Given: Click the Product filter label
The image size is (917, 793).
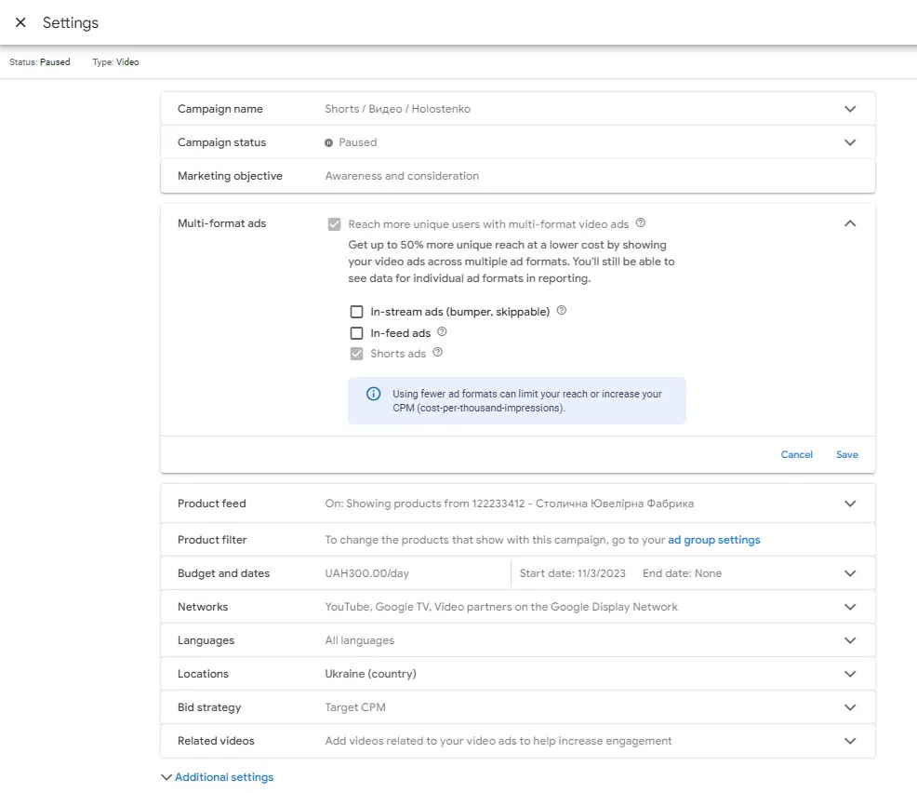Looking at the screenshot, I should (x=212, y=540).
